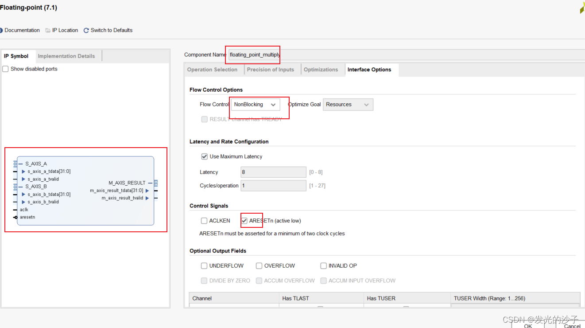
Task: Click the IP Location toolbar button
Action: coord(62,30)
